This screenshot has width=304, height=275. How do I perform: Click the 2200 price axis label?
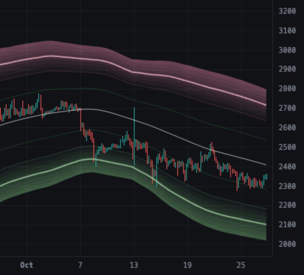coord(287,205)
